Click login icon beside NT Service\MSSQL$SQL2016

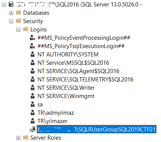tap(33, 62)
